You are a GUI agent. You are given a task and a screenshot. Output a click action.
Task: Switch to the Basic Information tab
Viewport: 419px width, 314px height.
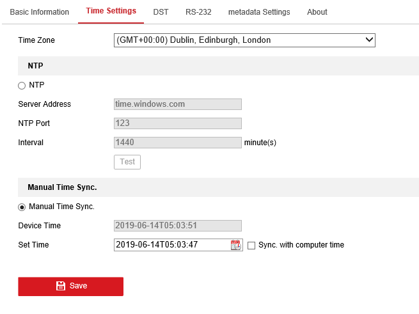(x=39, y=12)
